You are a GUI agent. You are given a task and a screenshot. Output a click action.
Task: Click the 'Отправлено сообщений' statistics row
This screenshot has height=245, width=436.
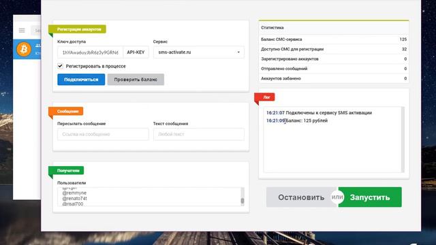click(334, 69)
